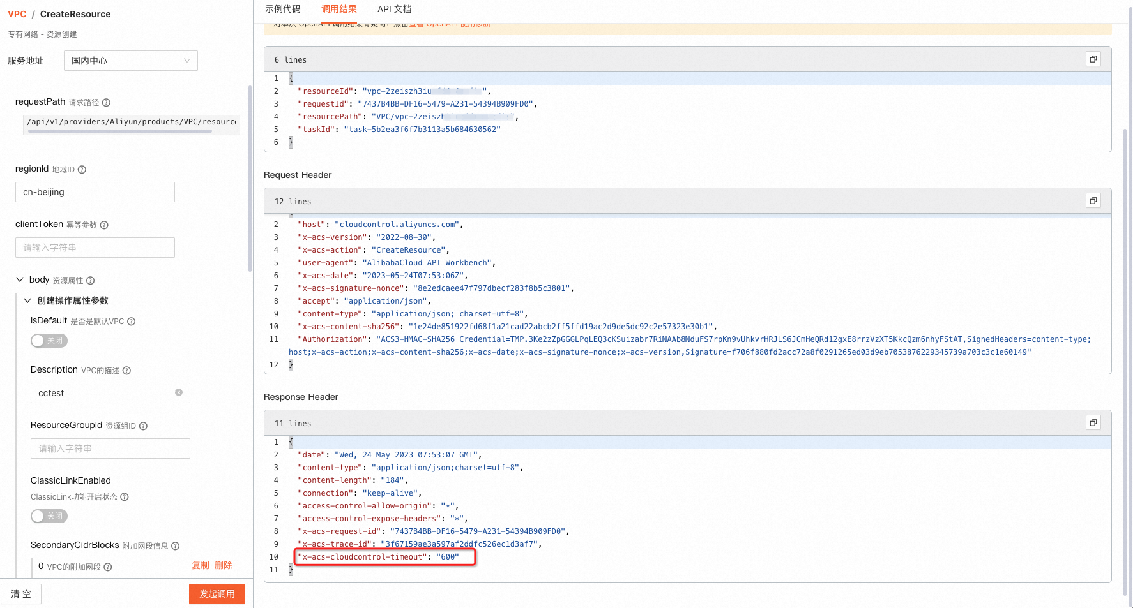Viewport: 1133px width, 608px height.
Task: Click the ResourceGroupId input field
Action: coord(110,449)
